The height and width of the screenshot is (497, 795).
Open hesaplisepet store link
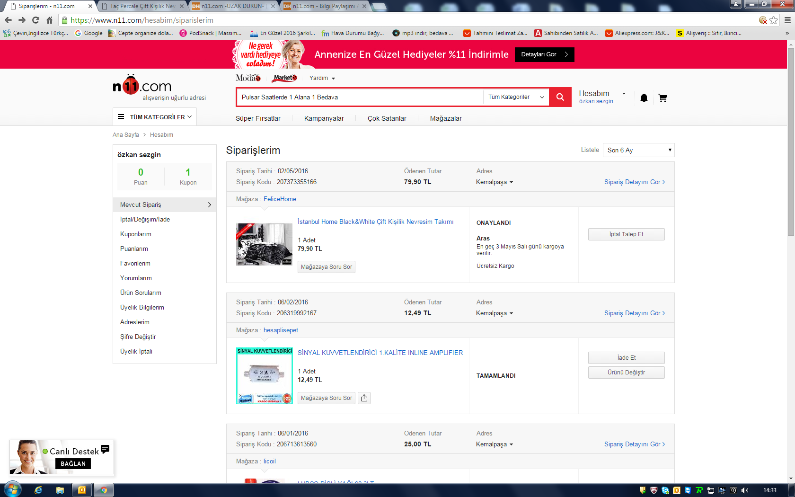(x=281, y=330)
